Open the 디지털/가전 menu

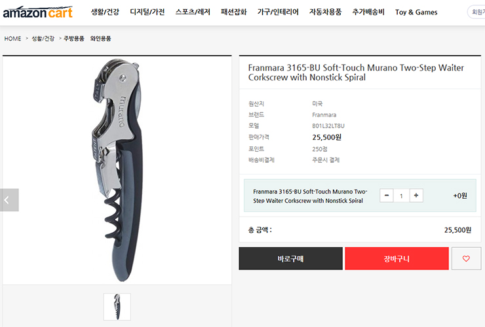coord(147,12)
